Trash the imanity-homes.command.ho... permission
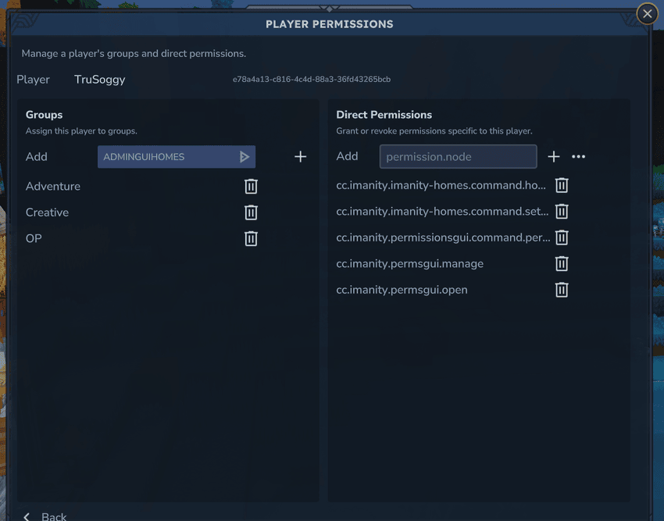 point(561,186)
